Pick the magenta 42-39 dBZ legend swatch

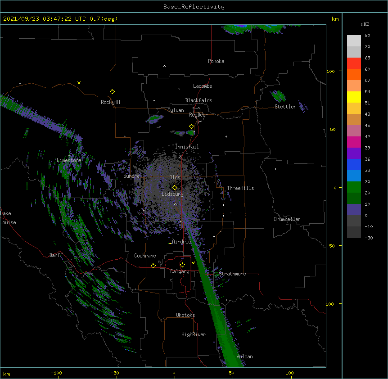coord(354,142)
